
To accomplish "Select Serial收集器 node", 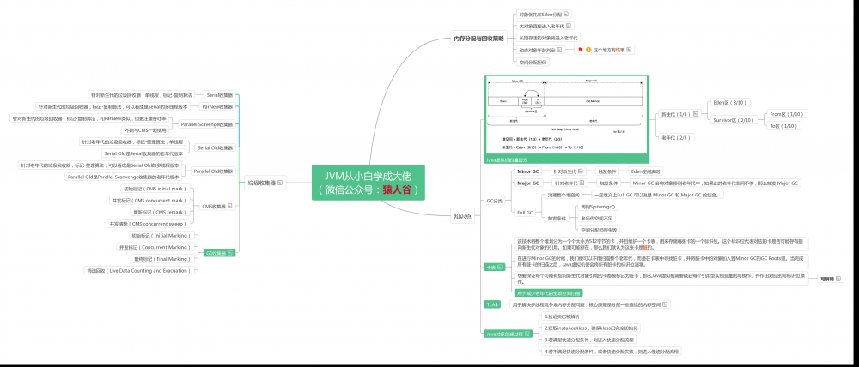I will [220, 95].
